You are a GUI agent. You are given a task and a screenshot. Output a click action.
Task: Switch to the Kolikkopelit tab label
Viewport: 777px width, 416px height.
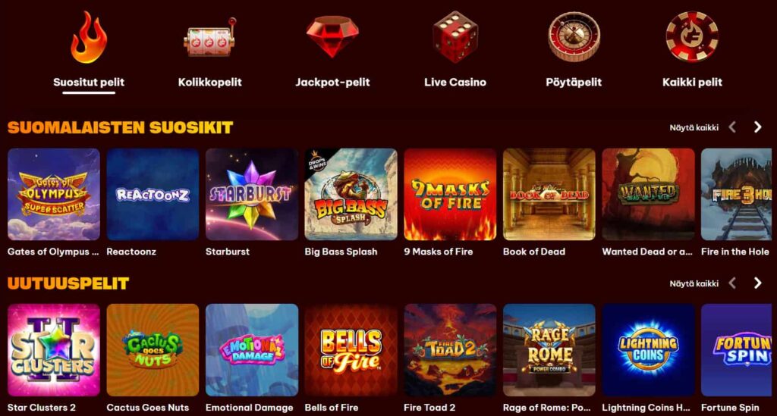click(x=209, y=82)
